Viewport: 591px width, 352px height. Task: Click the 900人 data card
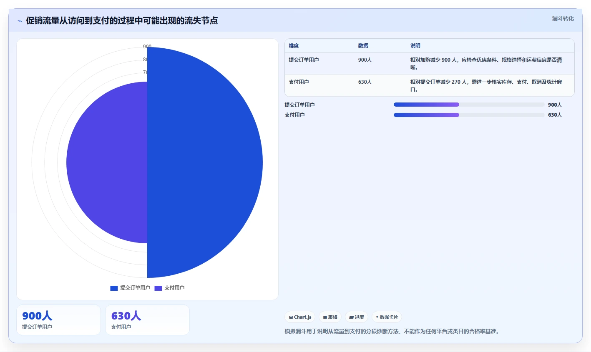pyautogui.click(x=58, y=320)
